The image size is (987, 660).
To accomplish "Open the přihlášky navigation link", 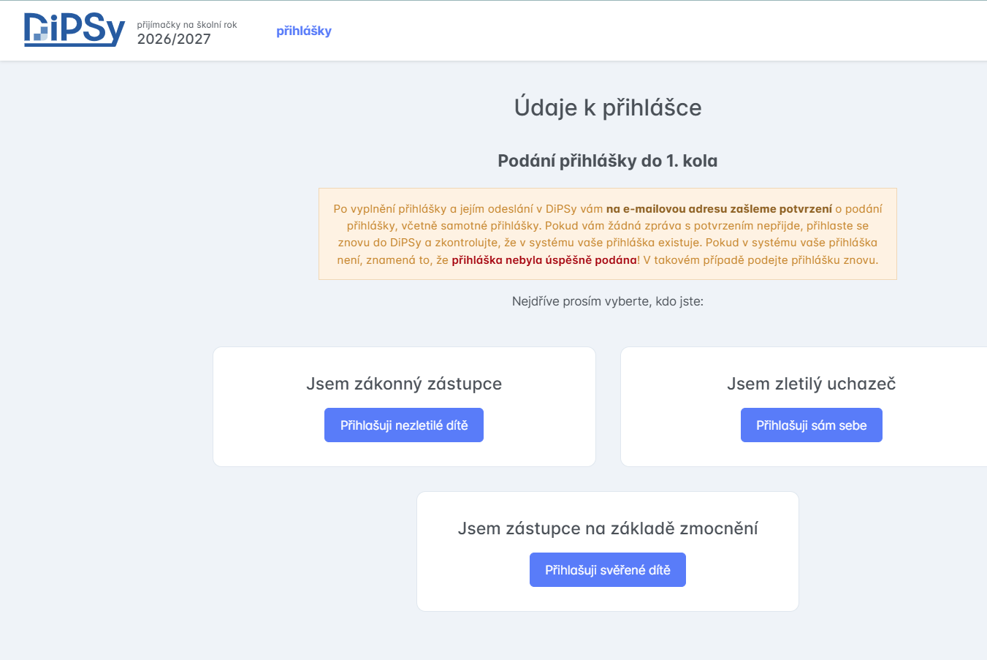I will 303,31.
